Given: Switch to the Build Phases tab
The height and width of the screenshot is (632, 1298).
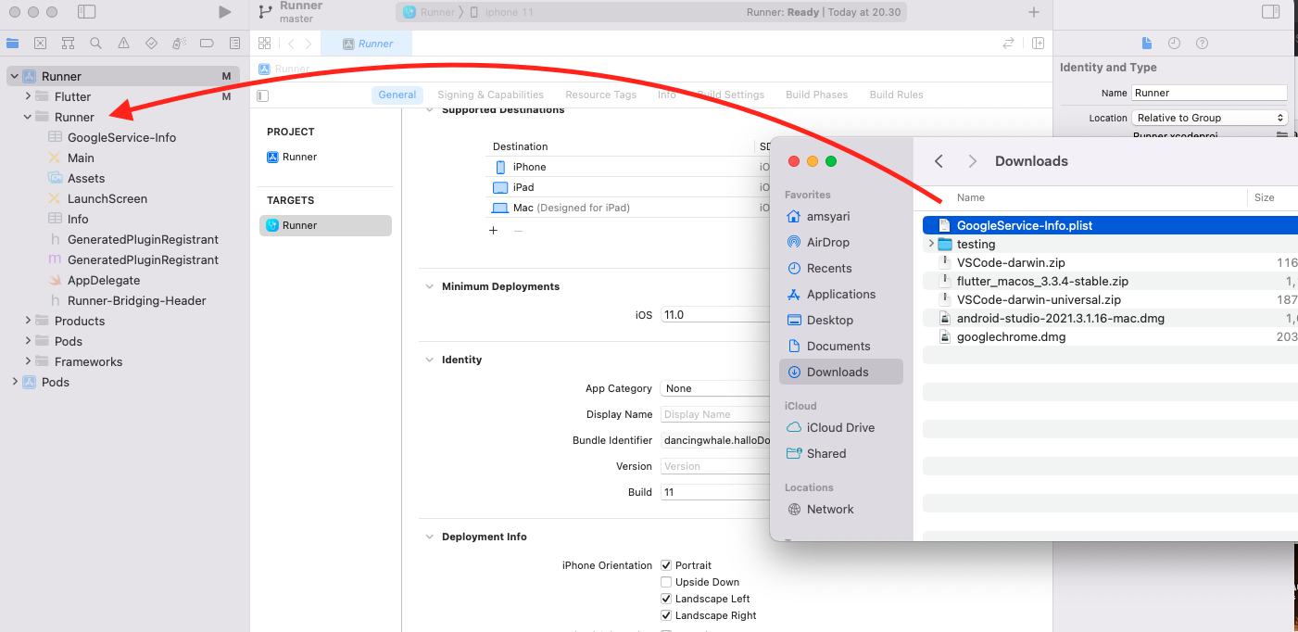Looking at the screenshot, I should click(x=816, y=95).
